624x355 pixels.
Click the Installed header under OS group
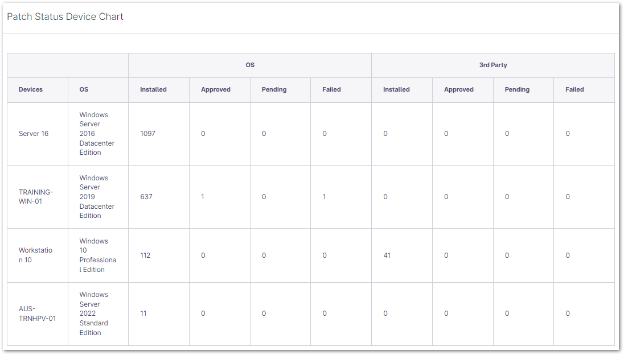pyautogui.click(x=153, y=89)
